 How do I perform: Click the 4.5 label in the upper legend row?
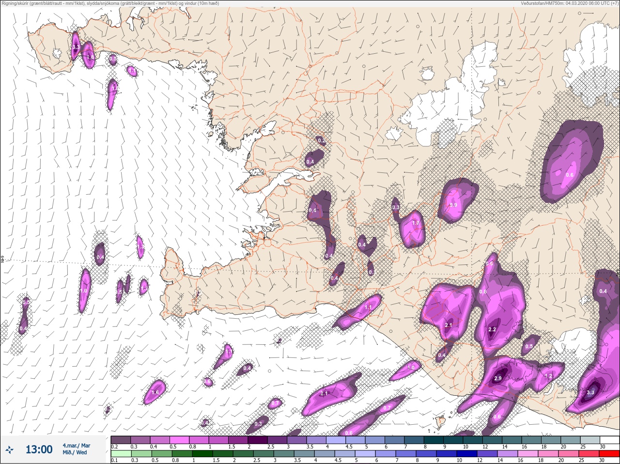349,447
